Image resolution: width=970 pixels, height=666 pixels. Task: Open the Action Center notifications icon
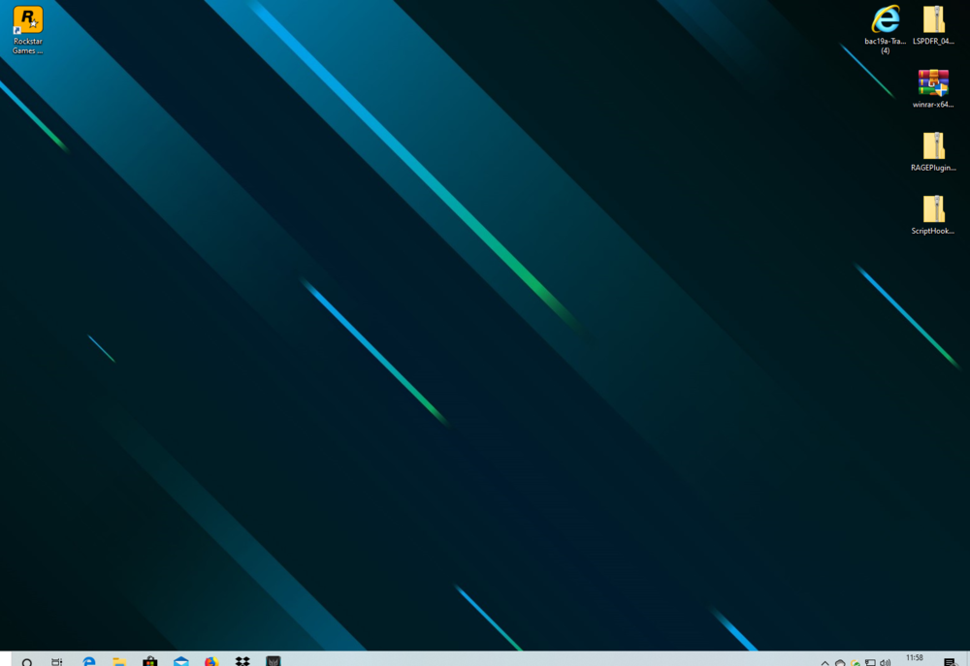(x=951, y=662)
